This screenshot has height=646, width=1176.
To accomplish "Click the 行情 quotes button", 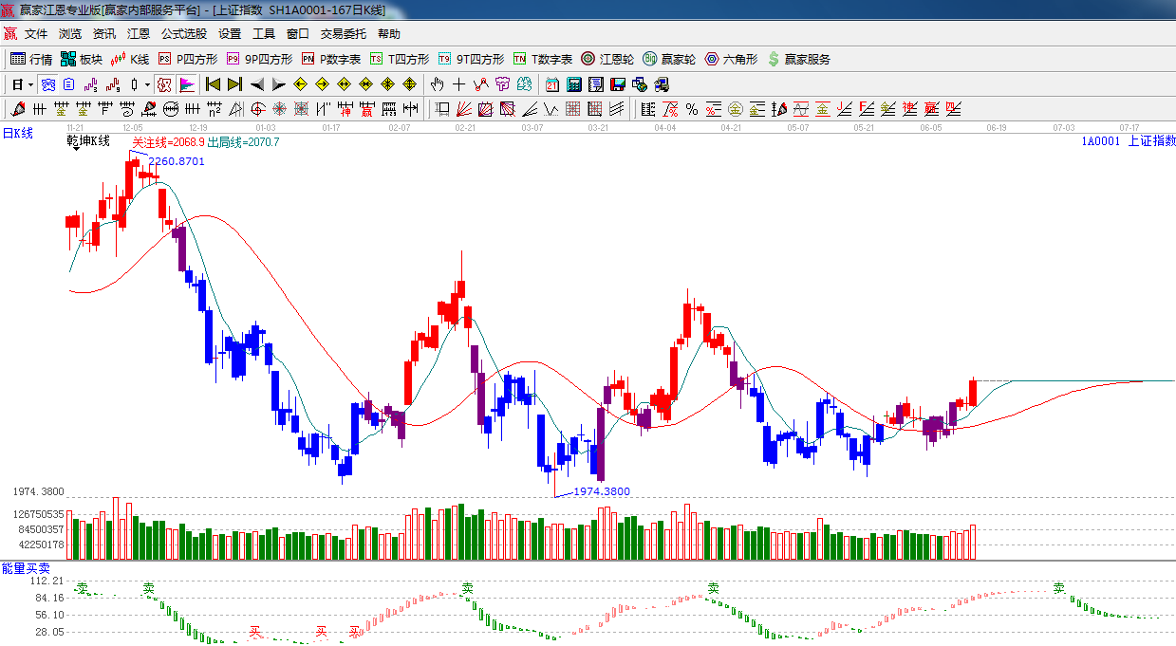I will pyautogui.click(x=31, y=59).
